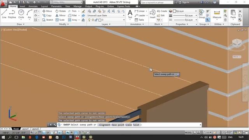Viewport: 249px width, 140px height.
Task: Click the Insert block icon
Action: click(x=153, y=14)
